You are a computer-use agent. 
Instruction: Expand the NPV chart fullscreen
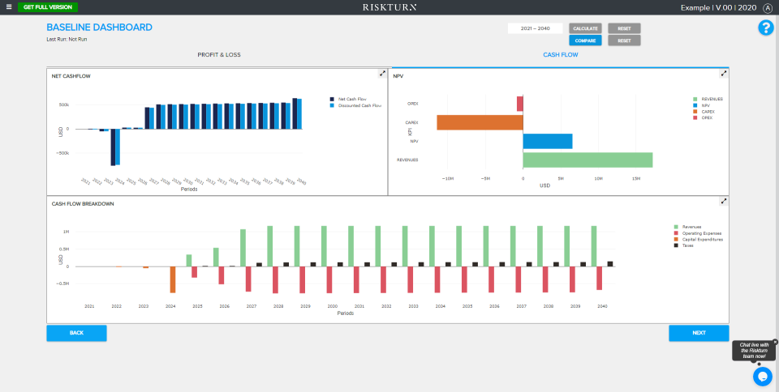point(724,73)
